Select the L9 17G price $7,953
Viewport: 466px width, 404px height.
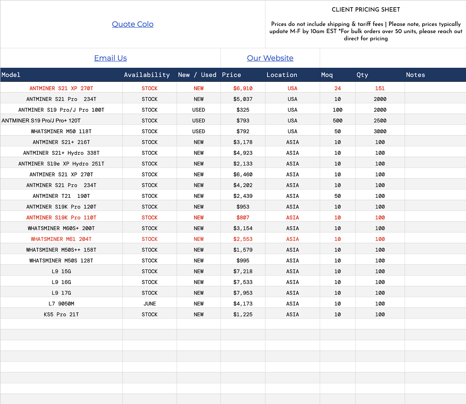click(243, 293)
